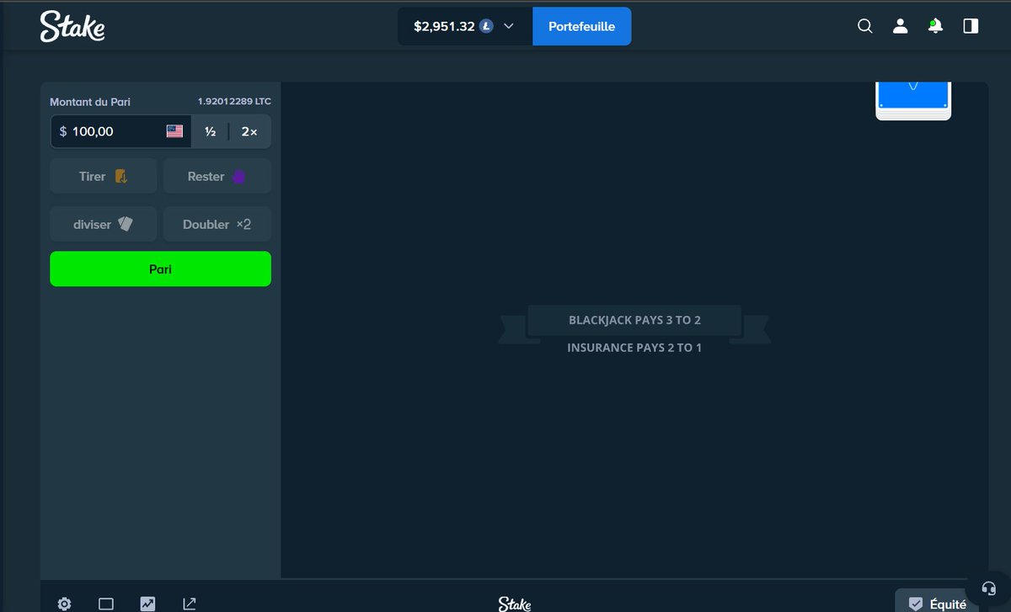The width and height of the screenshot is (1011, 612).
Task: Place a bet with the green Pari button
Action: pyautogui.click(x=160, y=269)
